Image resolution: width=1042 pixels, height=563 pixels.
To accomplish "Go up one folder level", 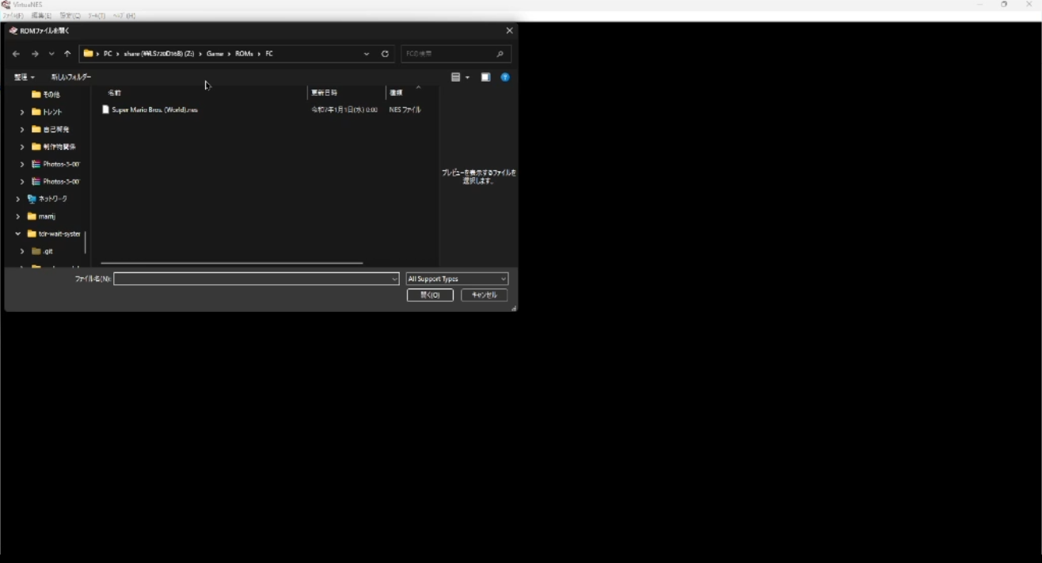I will [x=67, y=53].
